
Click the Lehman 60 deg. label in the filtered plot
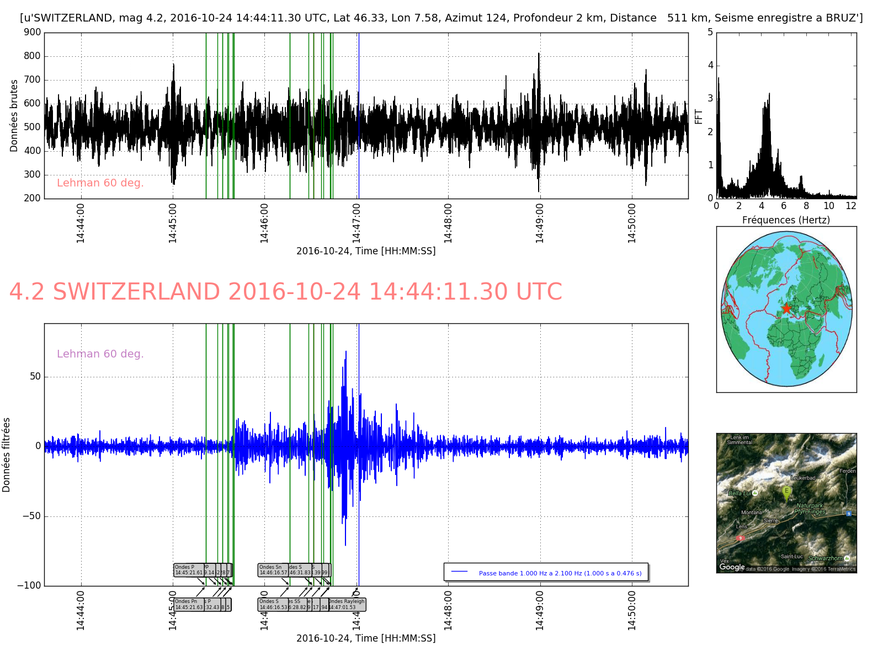[x=100, y=354]
